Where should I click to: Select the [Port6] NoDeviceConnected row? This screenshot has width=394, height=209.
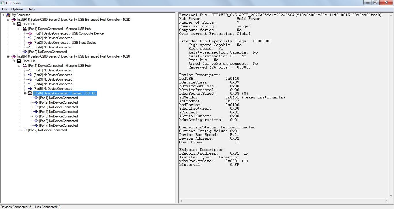point(58,121)
